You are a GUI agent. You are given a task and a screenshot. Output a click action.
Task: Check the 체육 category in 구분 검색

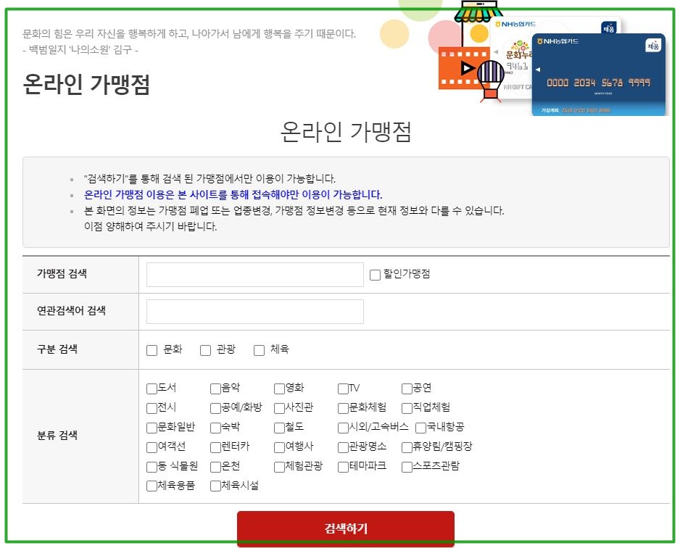point(259,350)
